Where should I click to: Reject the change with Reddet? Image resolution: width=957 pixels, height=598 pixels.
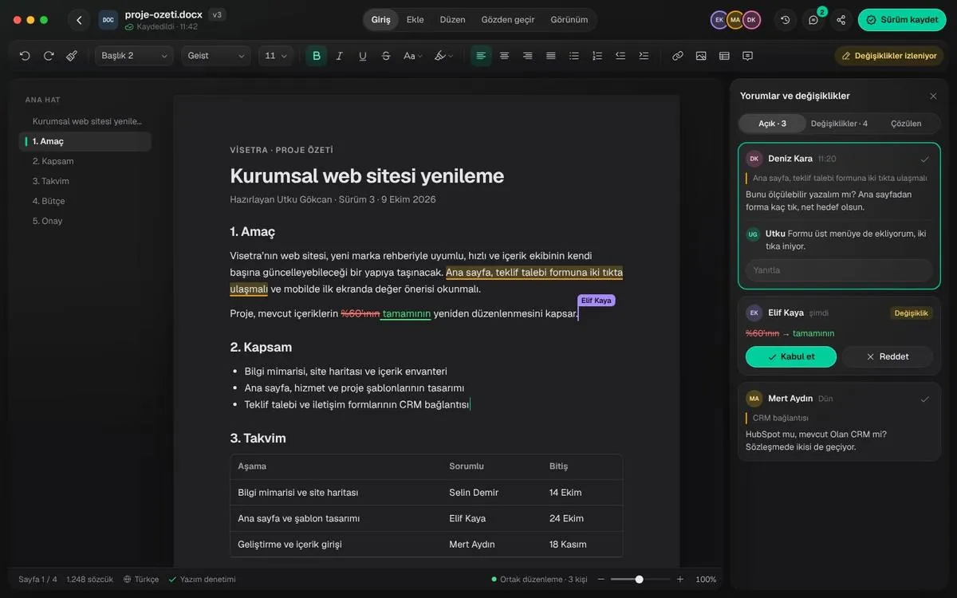[x=888, y=356]
